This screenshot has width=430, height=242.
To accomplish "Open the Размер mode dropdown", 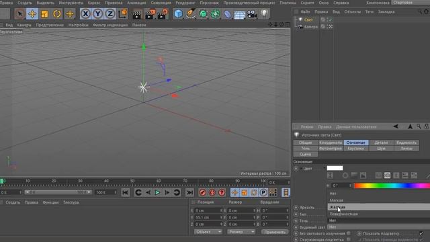I will point(241,232).
